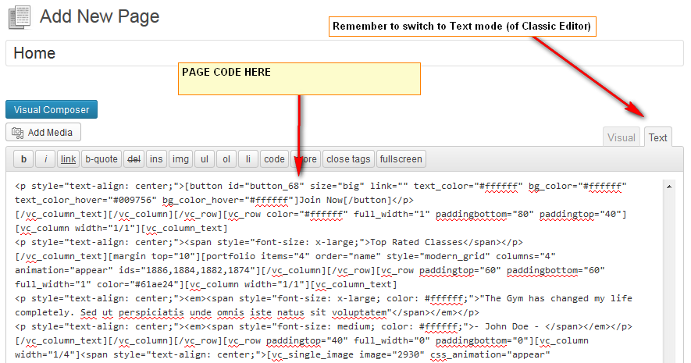
Task: Add a list item with li
Action: [x=248, y=159]
